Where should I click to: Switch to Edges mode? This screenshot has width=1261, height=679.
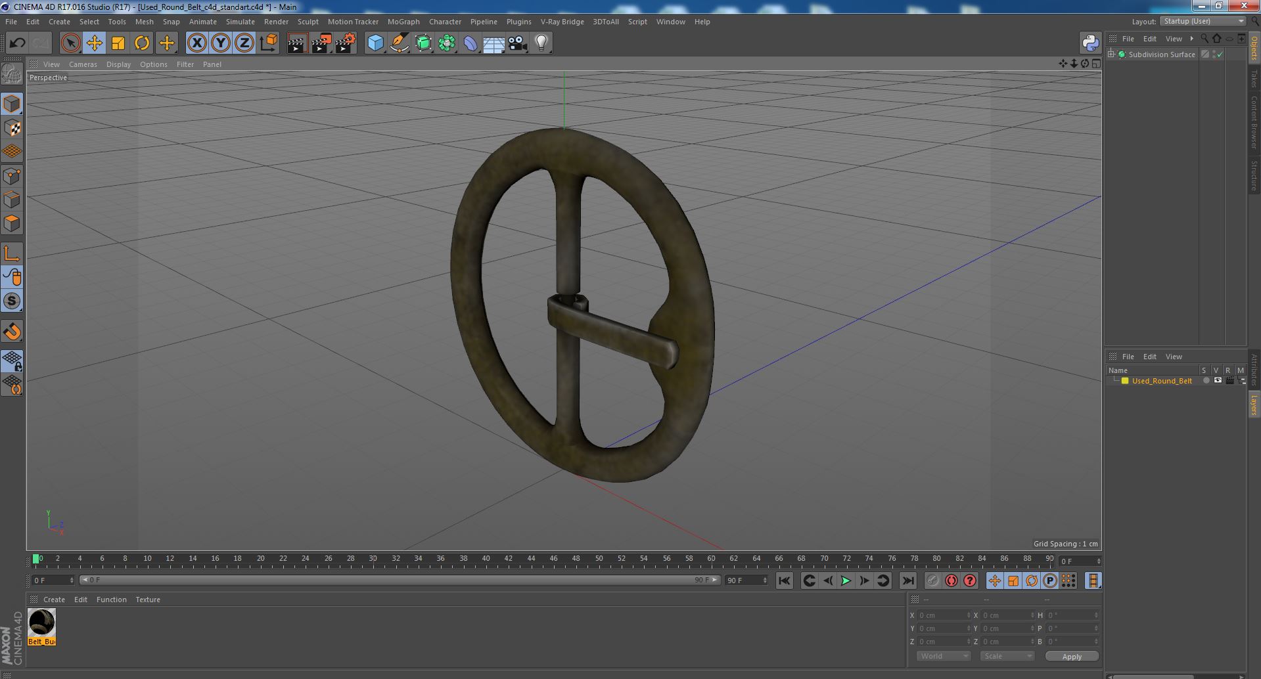point(12,200)
